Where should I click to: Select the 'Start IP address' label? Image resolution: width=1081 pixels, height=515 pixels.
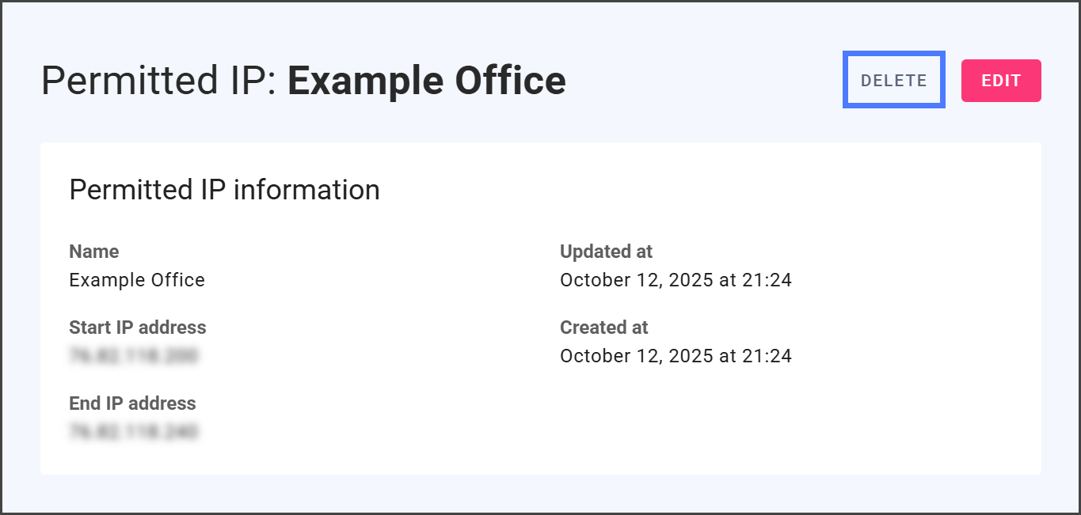(137, 328)
